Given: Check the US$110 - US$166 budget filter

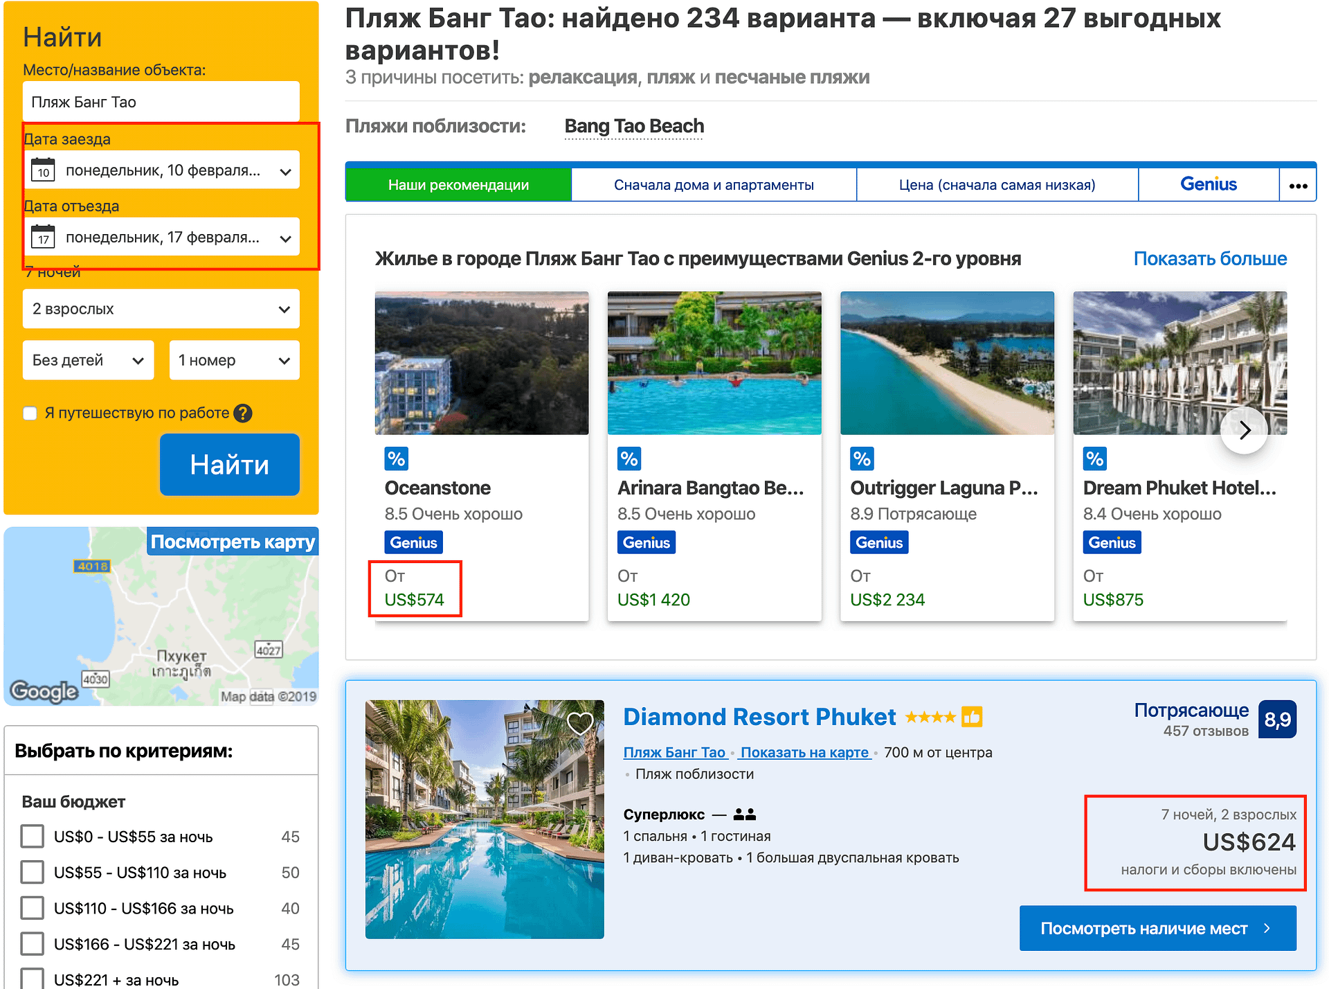Looking at the screenshot, I should (x=33, y=908).
